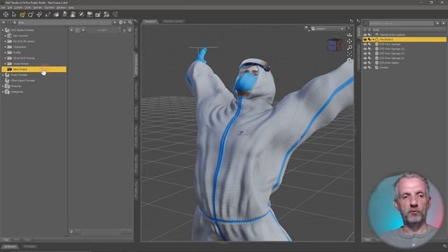Hide the first DTG Floor Signage item
The width and height of the screenshot is (448, 252).
(x=365, y=44)
